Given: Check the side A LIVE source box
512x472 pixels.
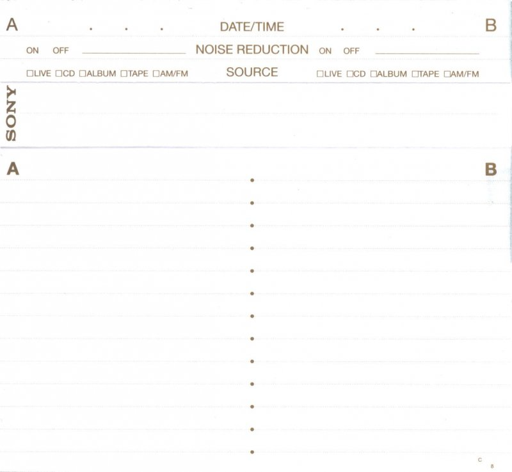Looking at the screenshot, I should (29, 74).
